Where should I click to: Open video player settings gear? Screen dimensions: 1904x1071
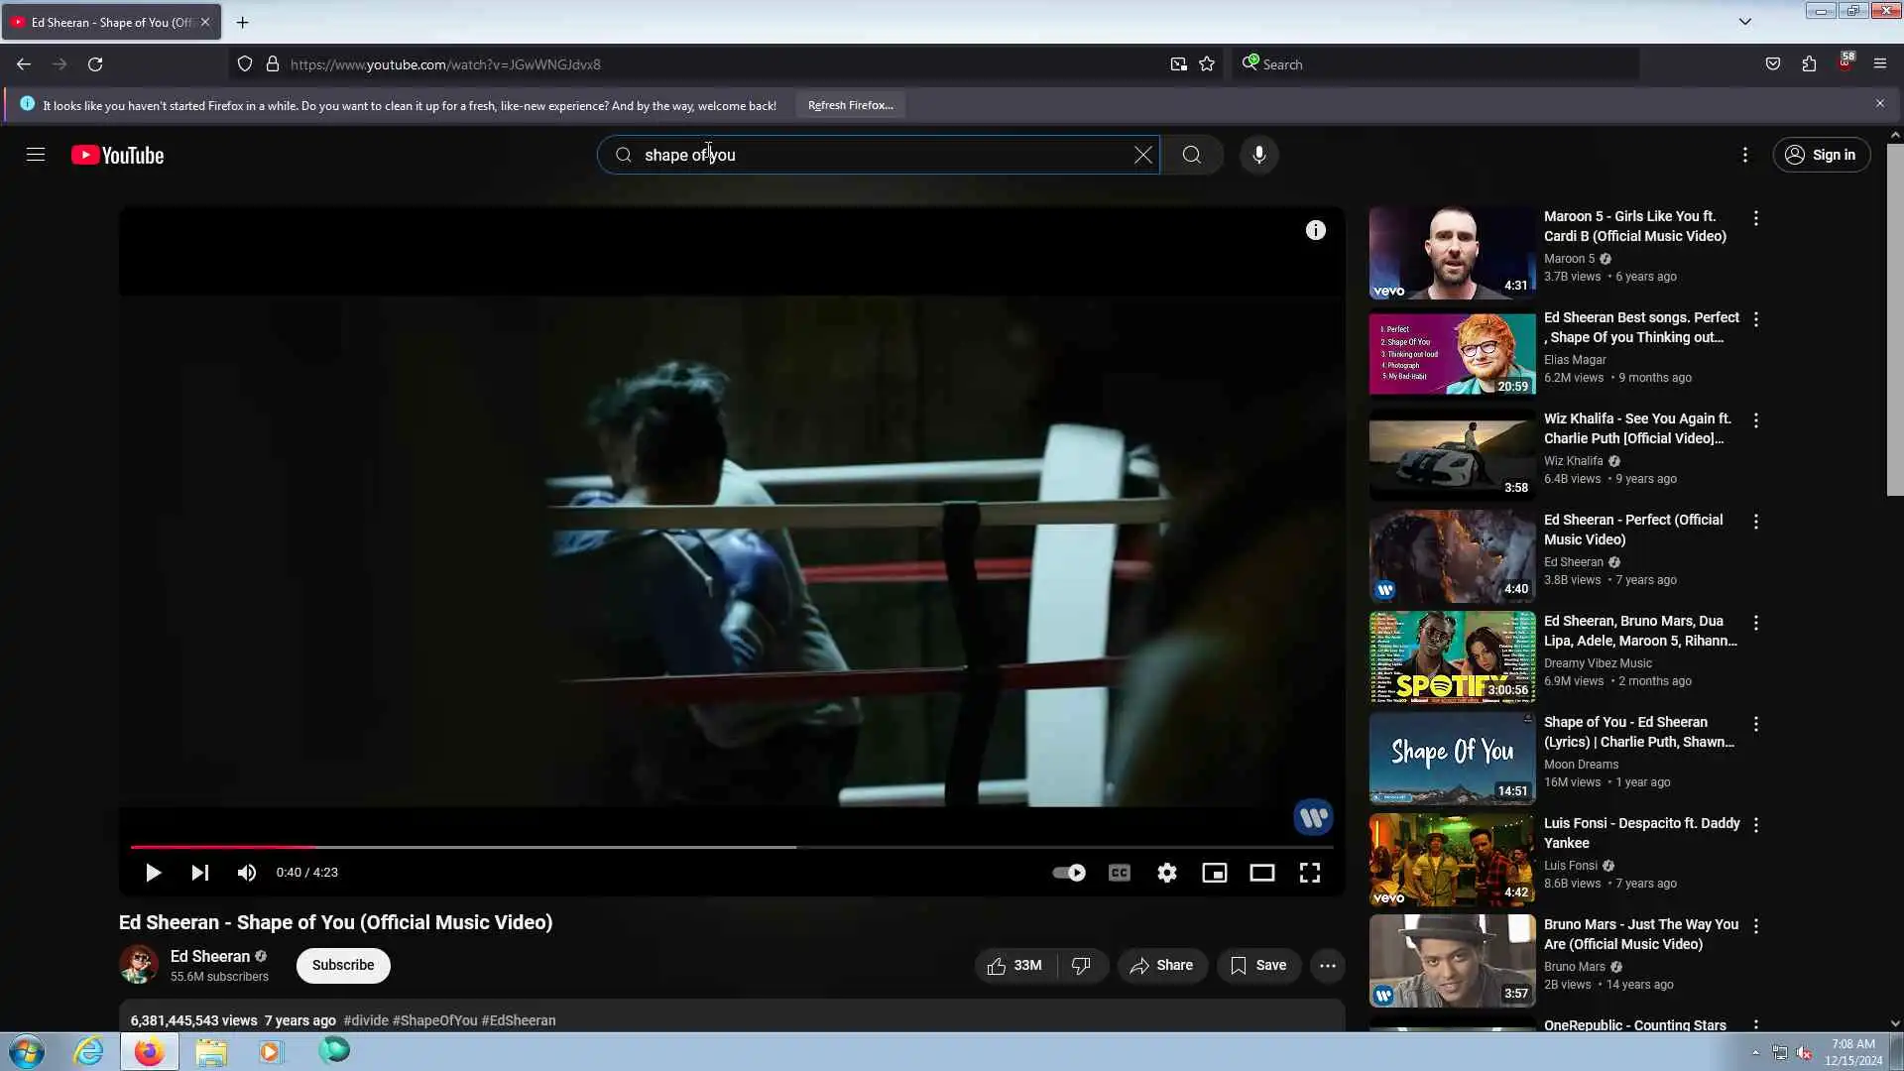[1166, 873]
